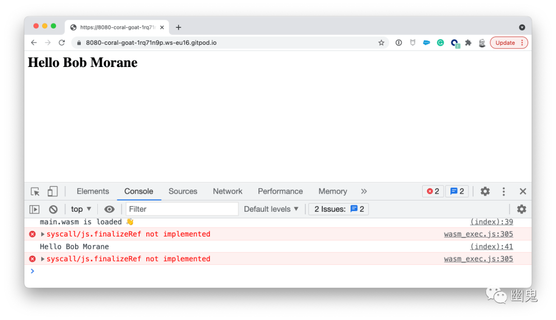
Task: Bookmark this page with star icon
Action: (381, 43)
